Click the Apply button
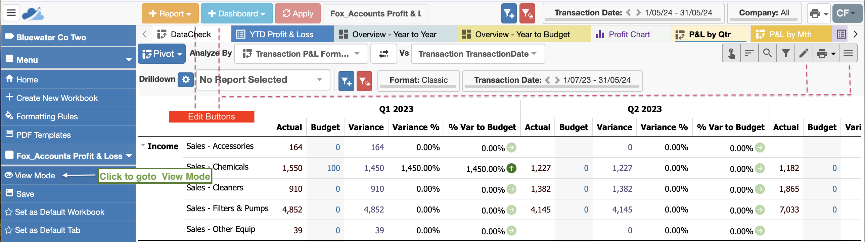Viewport: 865px width, 242px height. click(298, 13)
